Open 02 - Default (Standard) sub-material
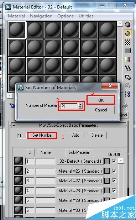Viewport: 136px width, 220px height. coord(80,161)
